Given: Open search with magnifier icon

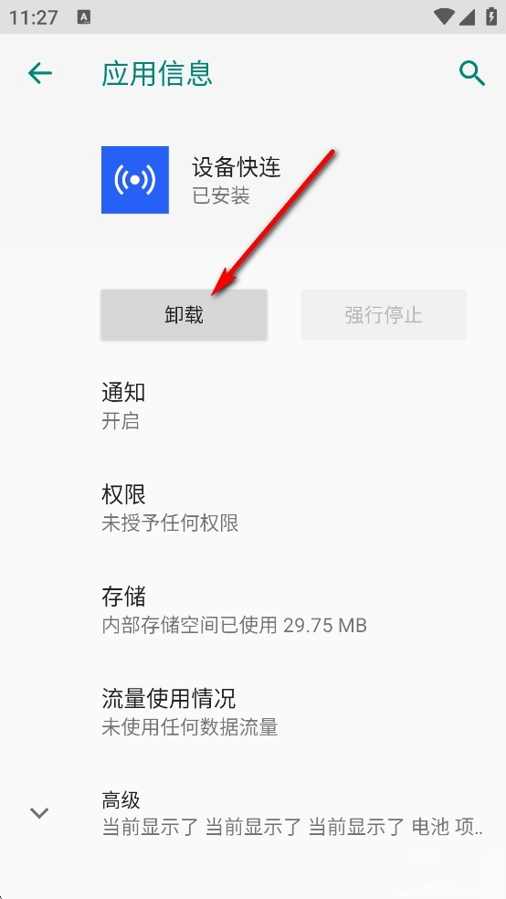Looking at the screenshot, I should coord(472,73).
